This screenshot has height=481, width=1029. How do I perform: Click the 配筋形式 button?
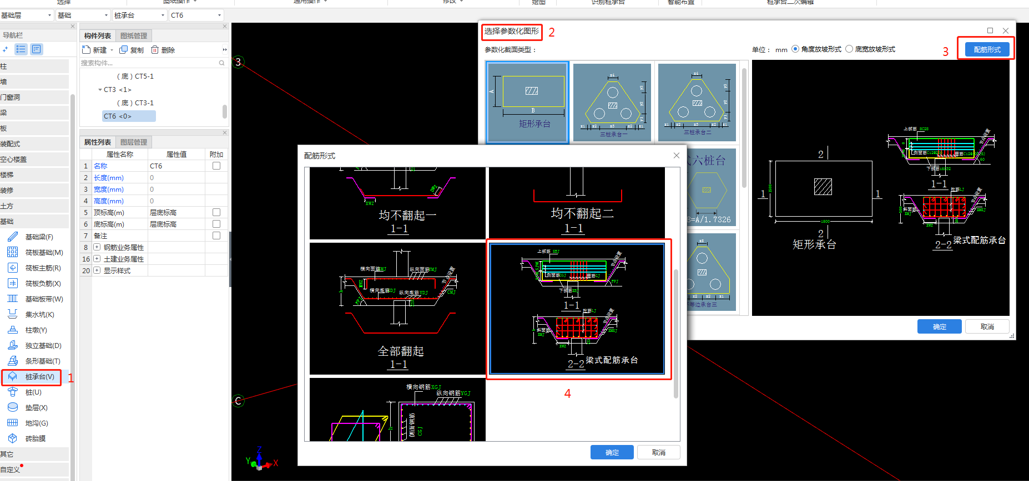987,49
